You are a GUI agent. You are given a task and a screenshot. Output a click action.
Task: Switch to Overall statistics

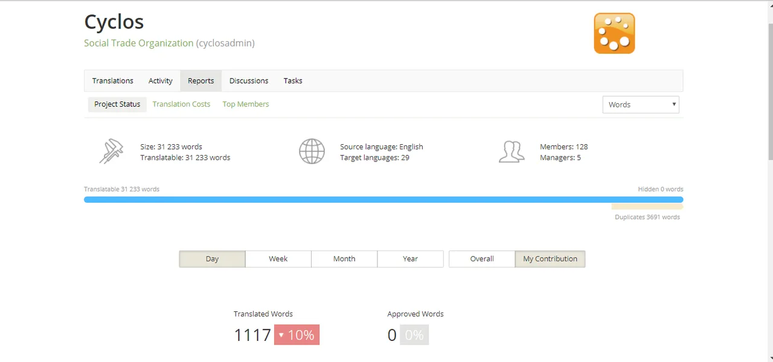tap(482, 259)
